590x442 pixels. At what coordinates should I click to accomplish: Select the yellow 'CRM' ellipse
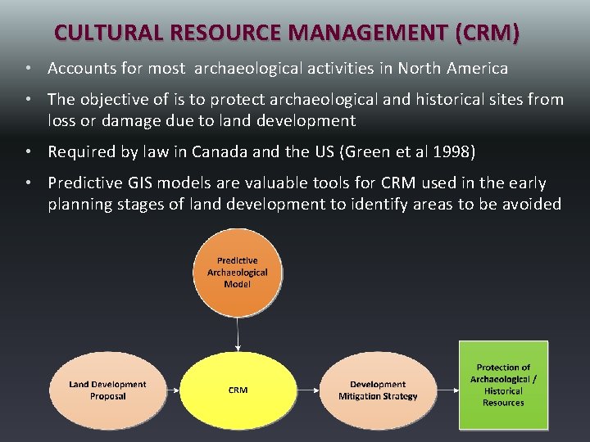coord(238,390)
